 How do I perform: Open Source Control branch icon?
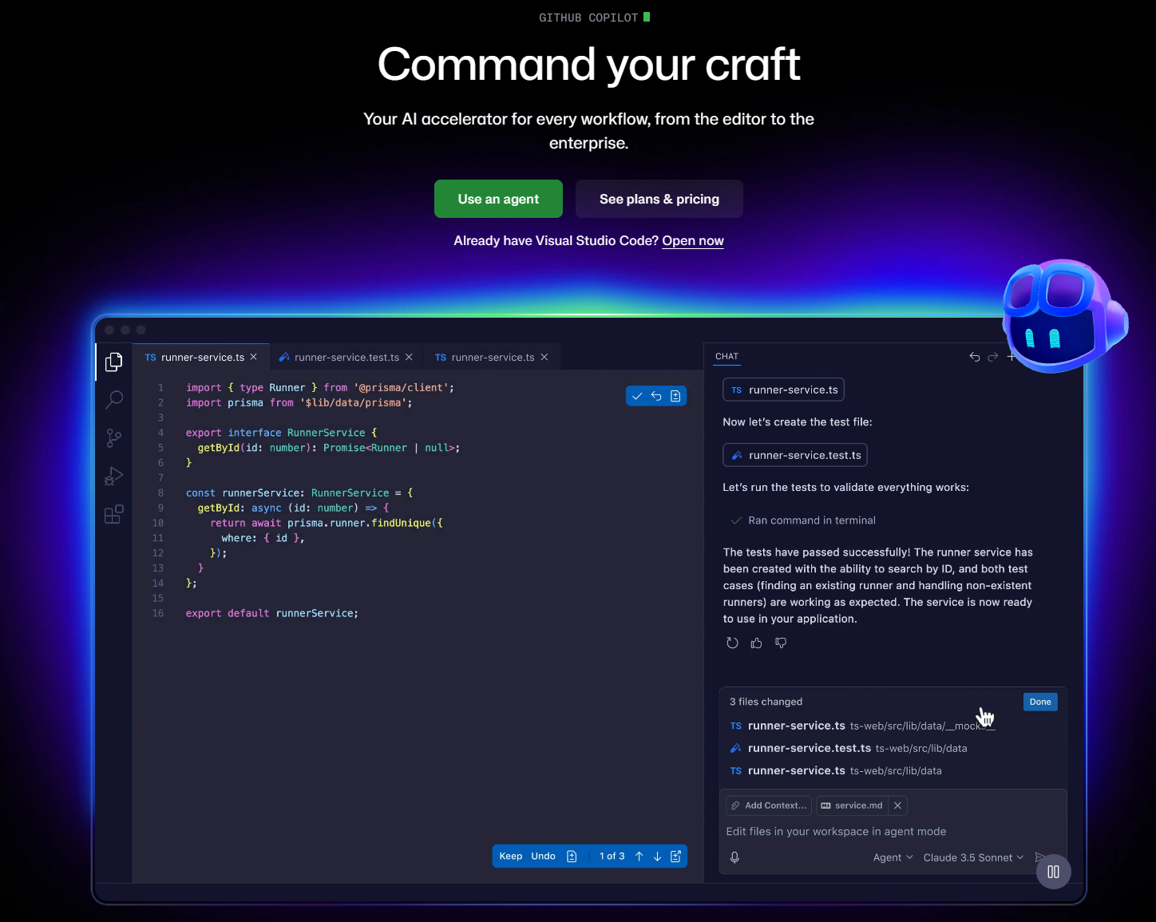pyautogui.click(x=114, y=437)
